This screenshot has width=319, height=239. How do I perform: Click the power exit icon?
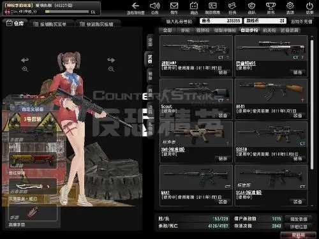coord(309,6)
